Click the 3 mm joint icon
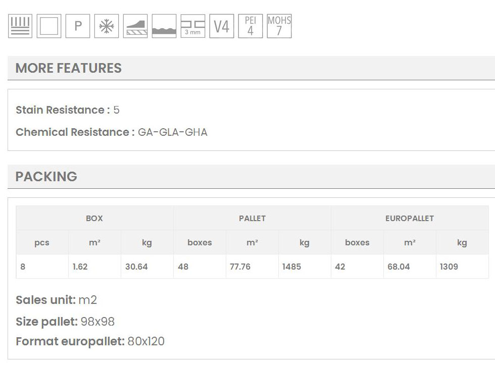The width and height of the screenshot is (495, 367). pos(193,26)
